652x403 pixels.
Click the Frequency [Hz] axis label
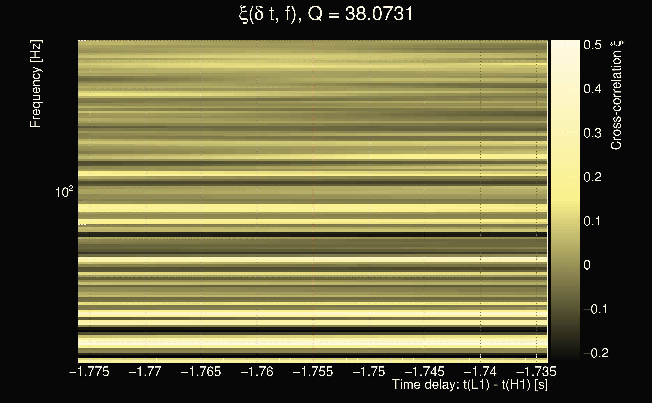tap(36, 84)
